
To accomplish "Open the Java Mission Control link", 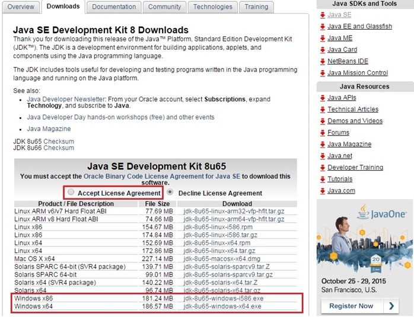I will (358, 73).
